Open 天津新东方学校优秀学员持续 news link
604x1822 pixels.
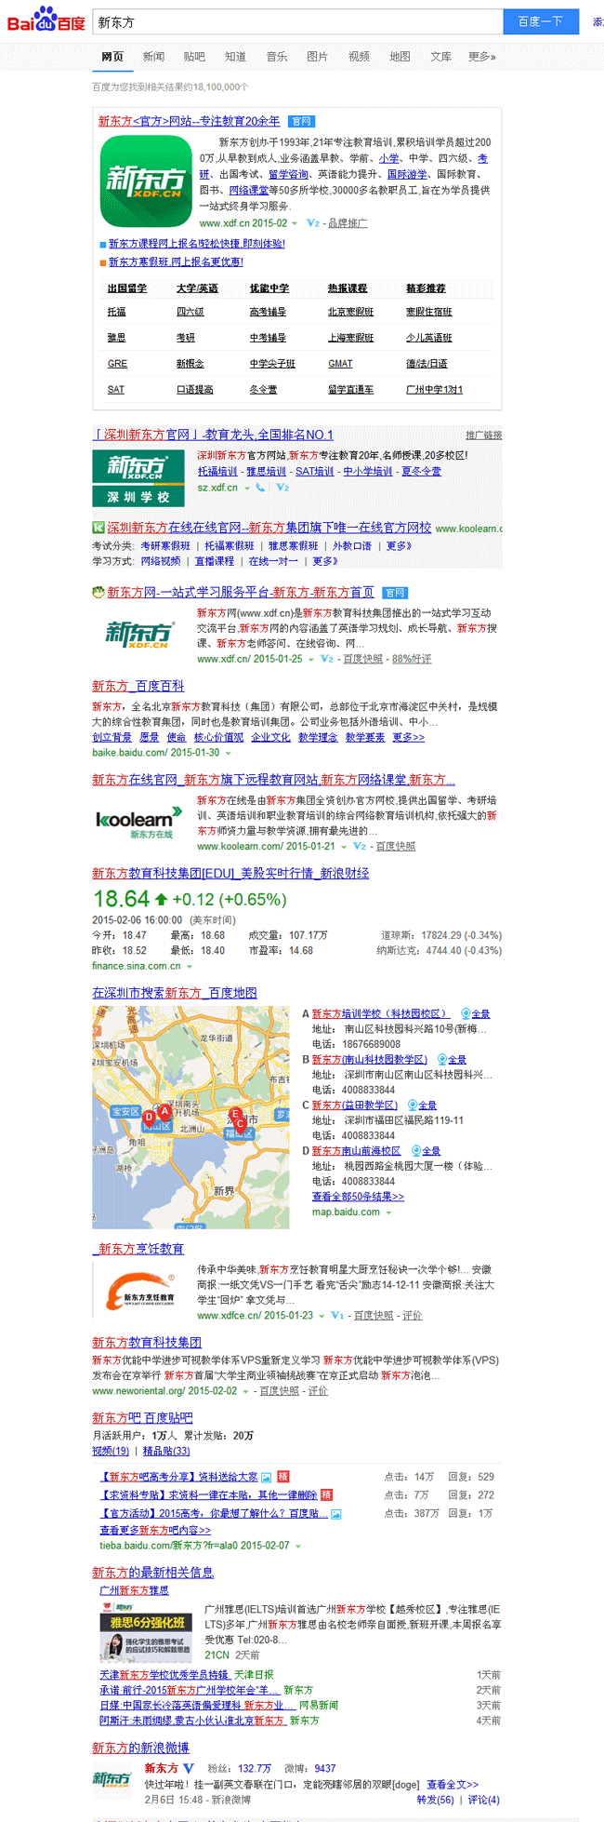coord(164,1674)
